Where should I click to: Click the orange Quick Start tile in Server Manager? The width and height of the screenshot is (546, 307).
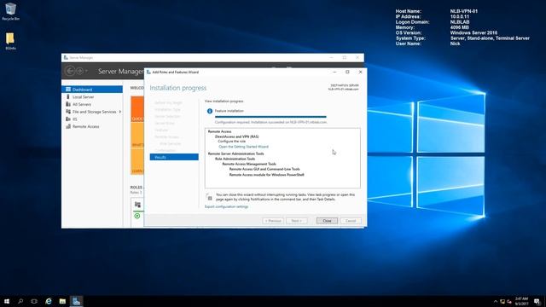(x=137, y=109)
